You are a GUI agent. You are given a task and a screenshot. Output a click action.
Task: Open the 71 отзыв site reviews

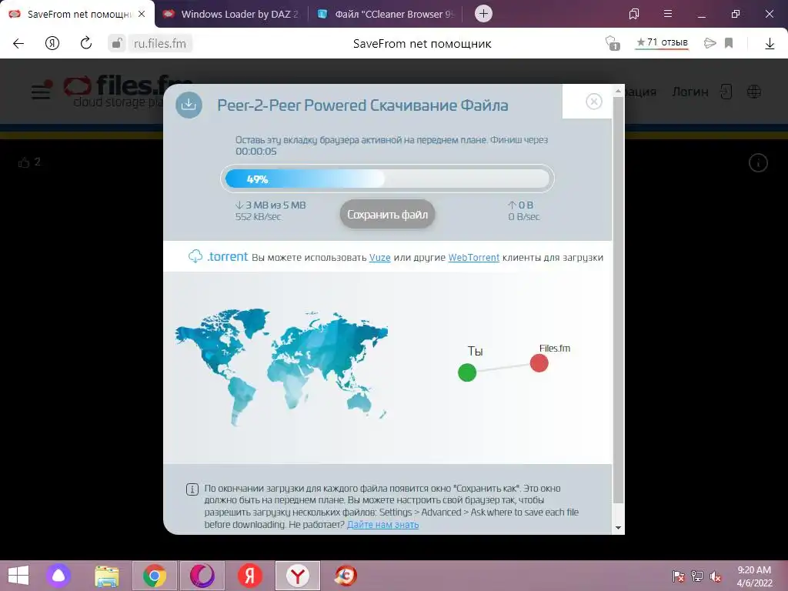point(662,43)
